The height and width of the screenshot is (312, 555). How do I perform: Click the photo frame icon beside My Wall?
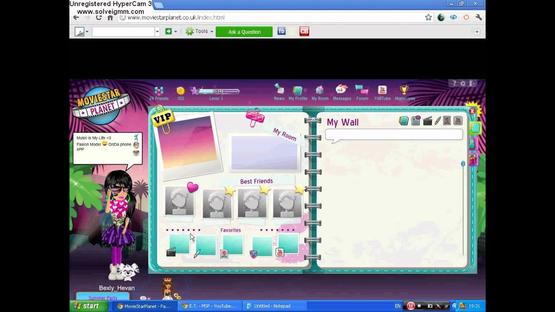click(447, 121)
